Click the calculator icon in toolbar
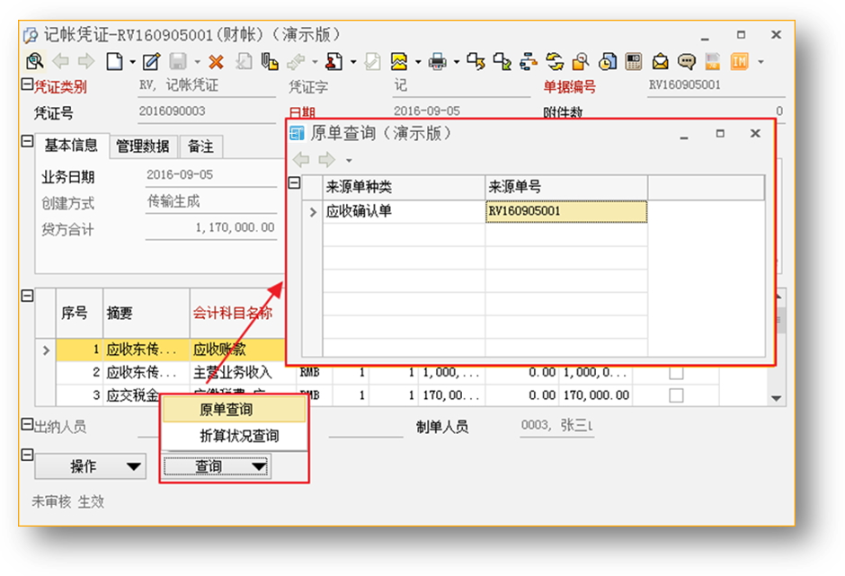Screen dimensions: 845x576 coord(634,62)
